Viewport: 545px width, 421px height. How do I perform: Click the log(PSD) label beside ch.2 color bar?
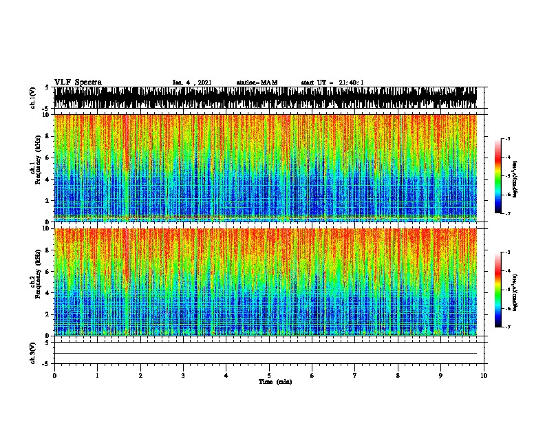click(515, 293)
